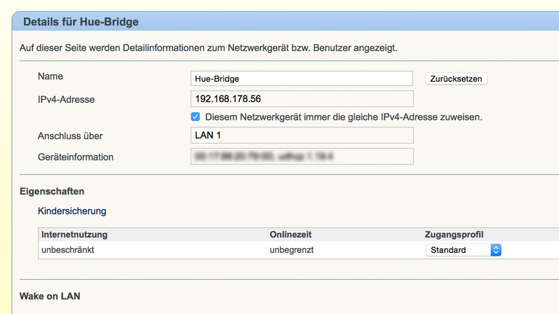Click the Wake on LAN section heading

click(50, 297)
